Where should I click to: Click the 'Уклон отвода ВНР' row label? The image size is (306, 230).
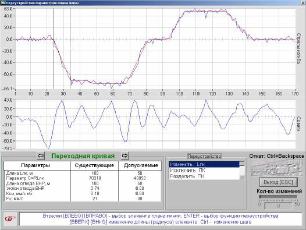(x=26, y=189)
